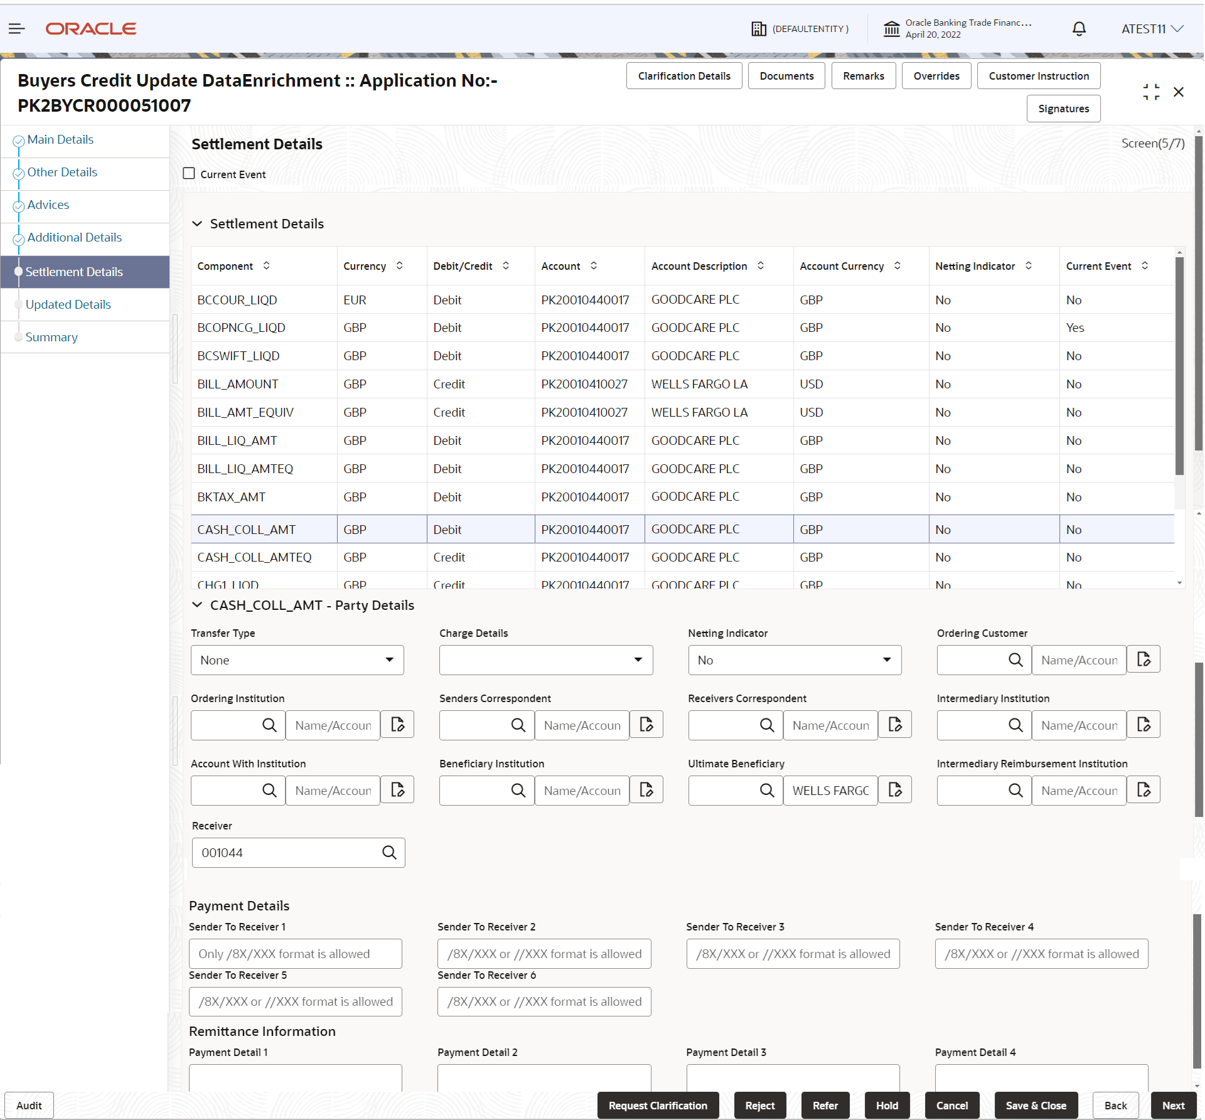Sort table by Component column arrows
Image resolution: width=1205 pixels, height=1120 pixels.
coord(267,266)
